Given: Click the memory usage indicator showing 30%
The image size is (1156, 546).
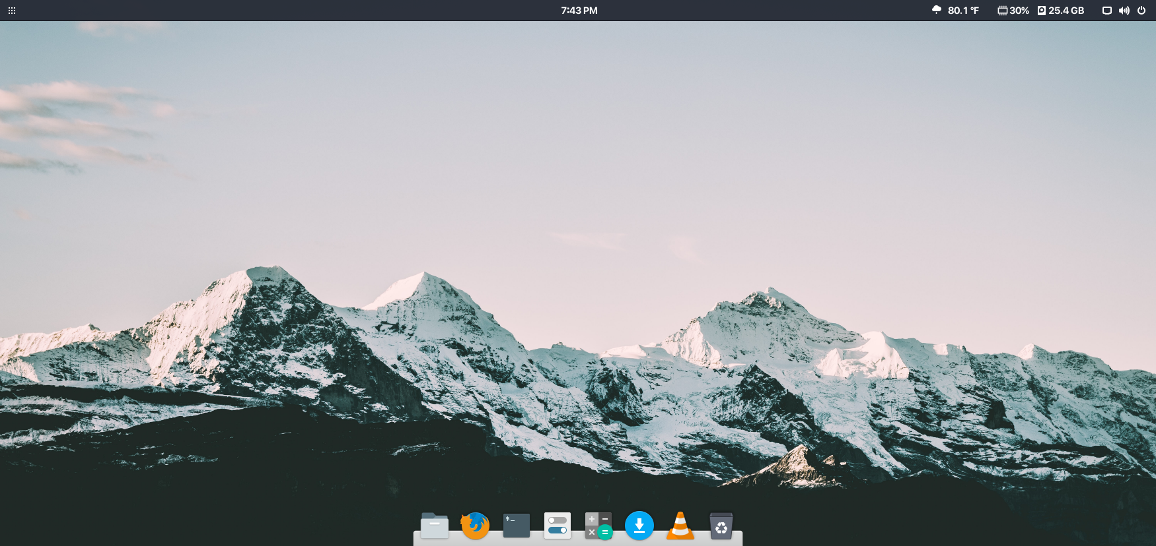Looking at the screenshot, I should tap(1013, 11).
